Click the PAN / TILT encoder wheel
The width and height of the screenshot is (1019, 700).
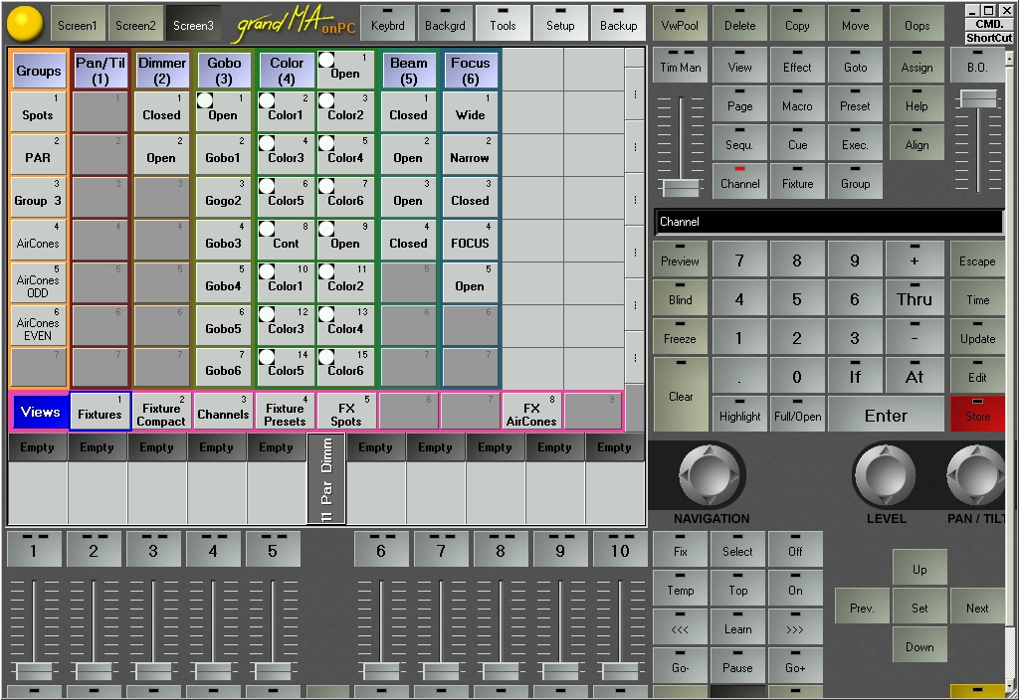tap(978, 476)
